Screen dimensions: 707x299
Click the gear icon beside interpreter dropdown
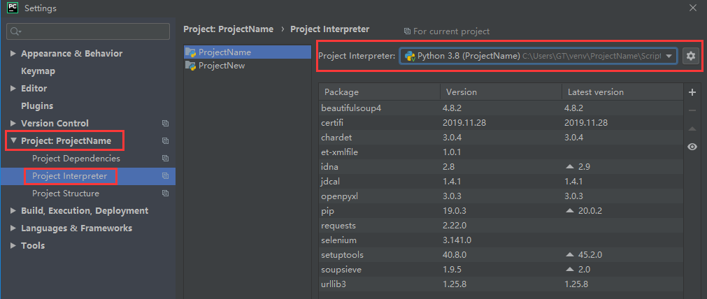[x=691, y=56]
